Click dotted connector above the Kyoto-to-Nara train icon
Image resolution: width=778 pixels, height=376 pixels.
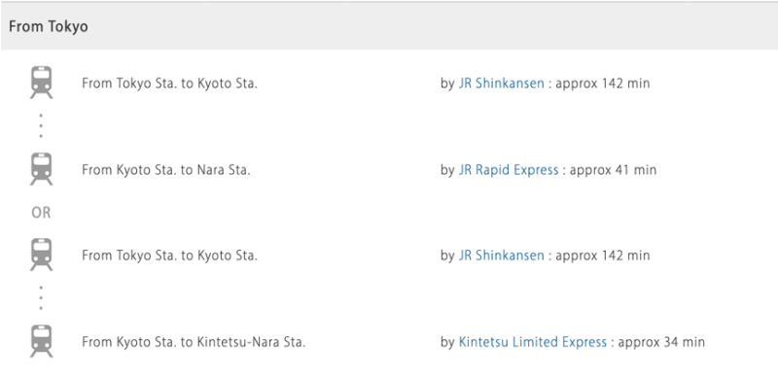41,126
